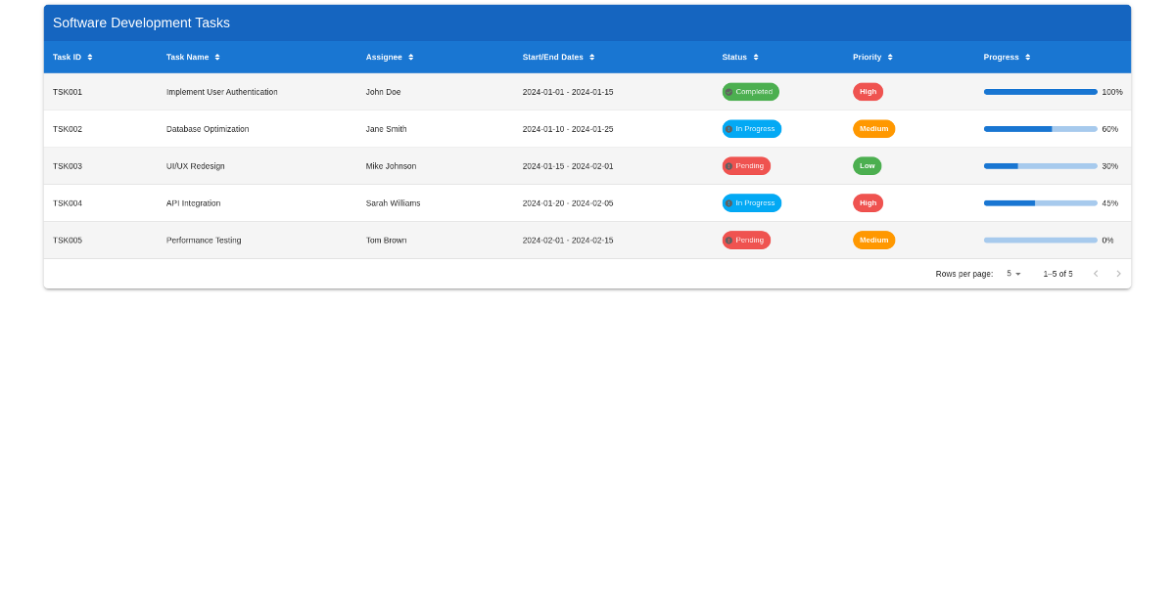1175x616 pixels.
Task: Click the previous page chevron icon
Action: (x=1096, y=274)
